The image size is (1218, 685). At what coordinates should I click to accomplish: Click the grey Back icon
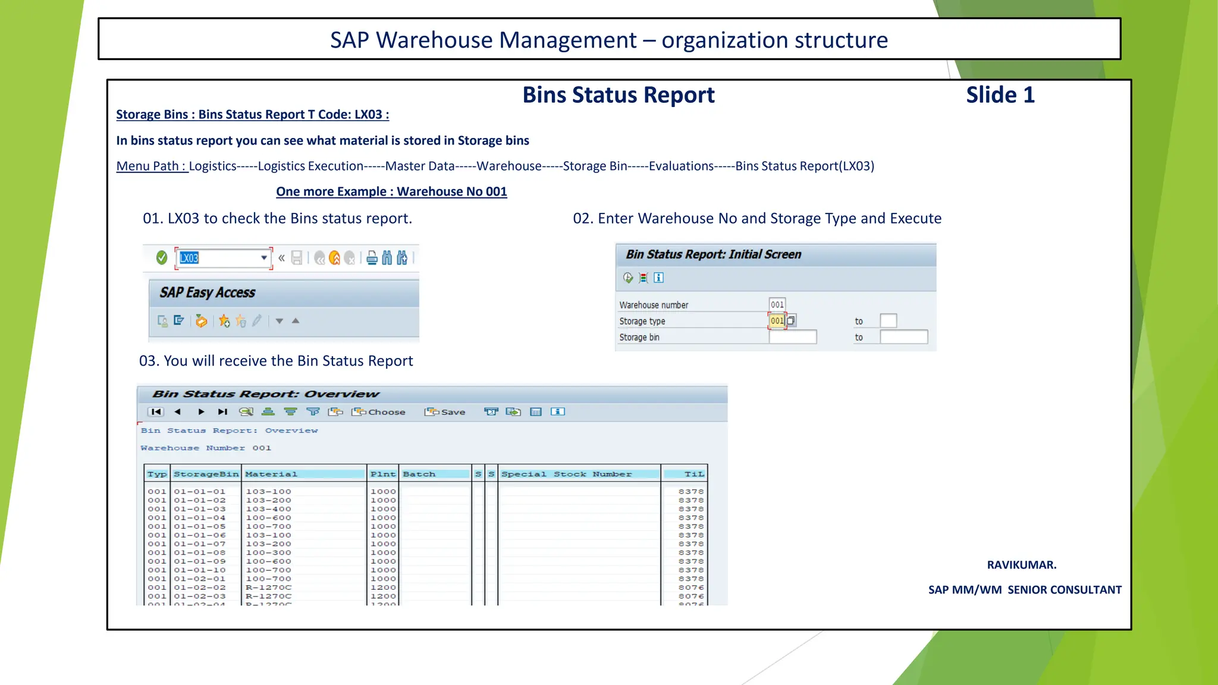pos(320,258)
